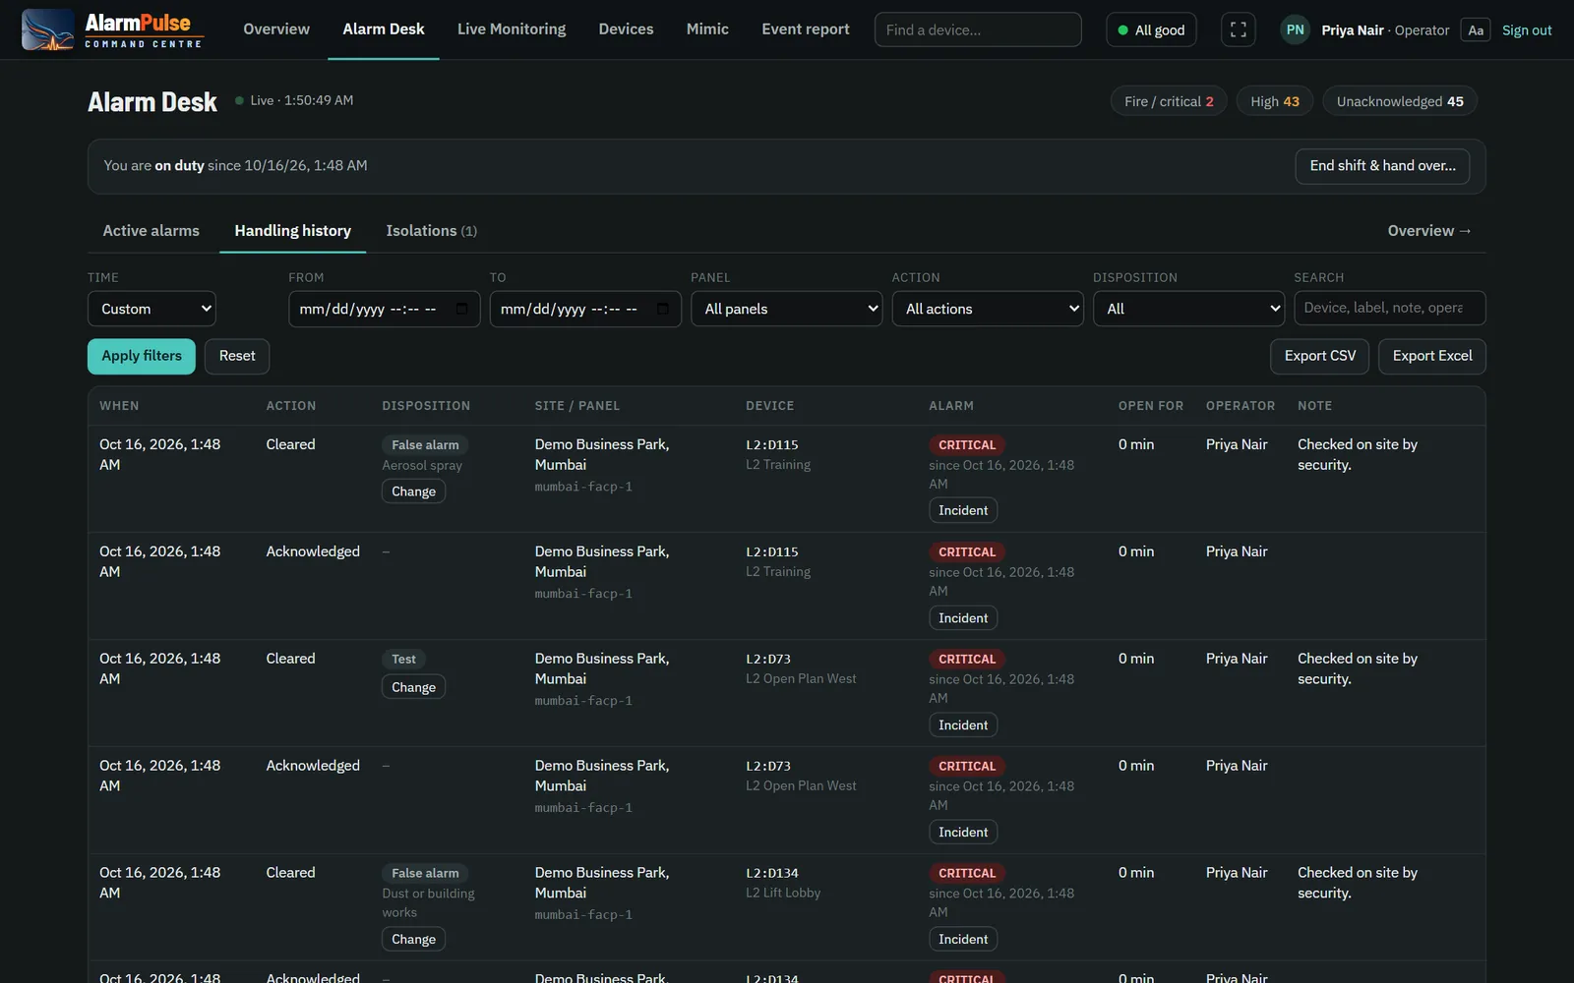Viewport: 1574px width, 983px height.
Task: Open the All panels dropdown
Action: coord(786,309)
